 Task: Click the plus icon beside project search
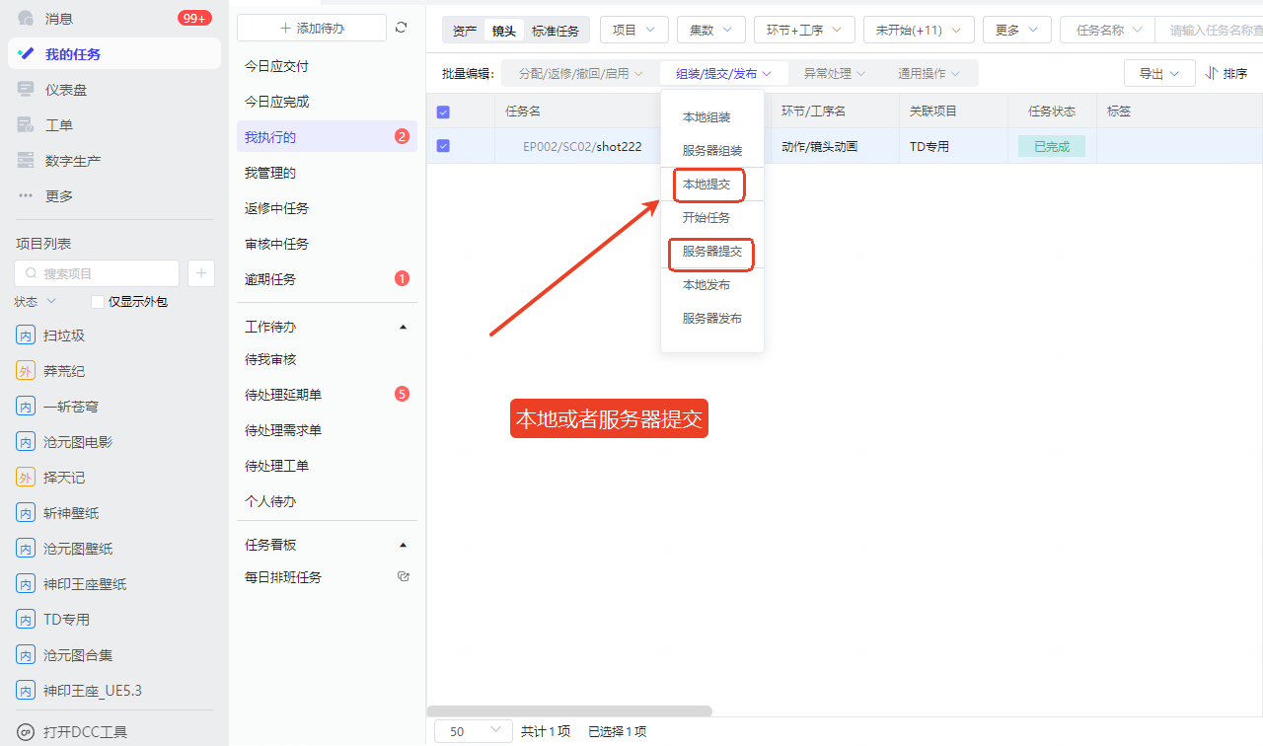(x=201, y=273)
